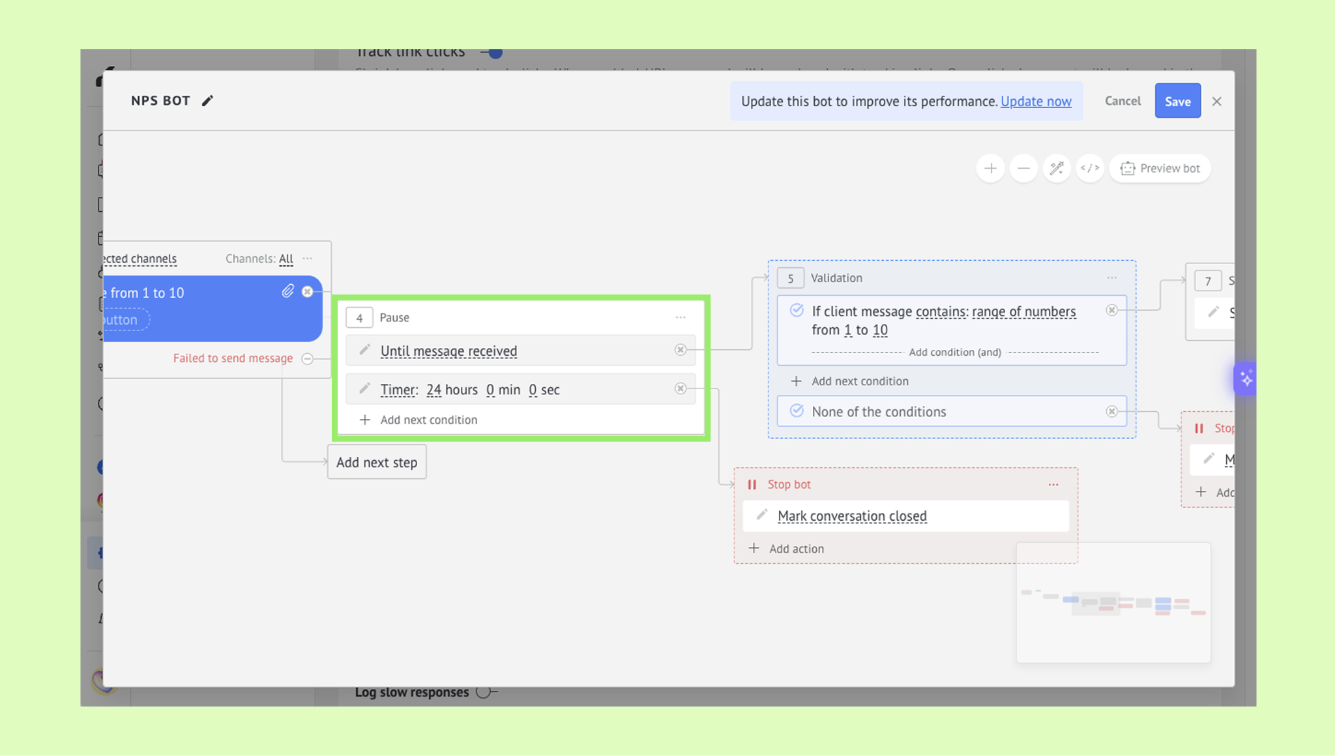This screenshot has height=756, width=1335.
Task: Add action to Stop bot step
Action: tap(785, 549)
